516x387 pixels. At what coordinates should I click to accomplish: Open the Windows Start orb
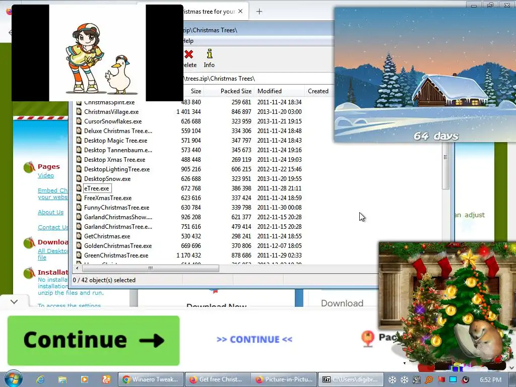tap(13, 379)
